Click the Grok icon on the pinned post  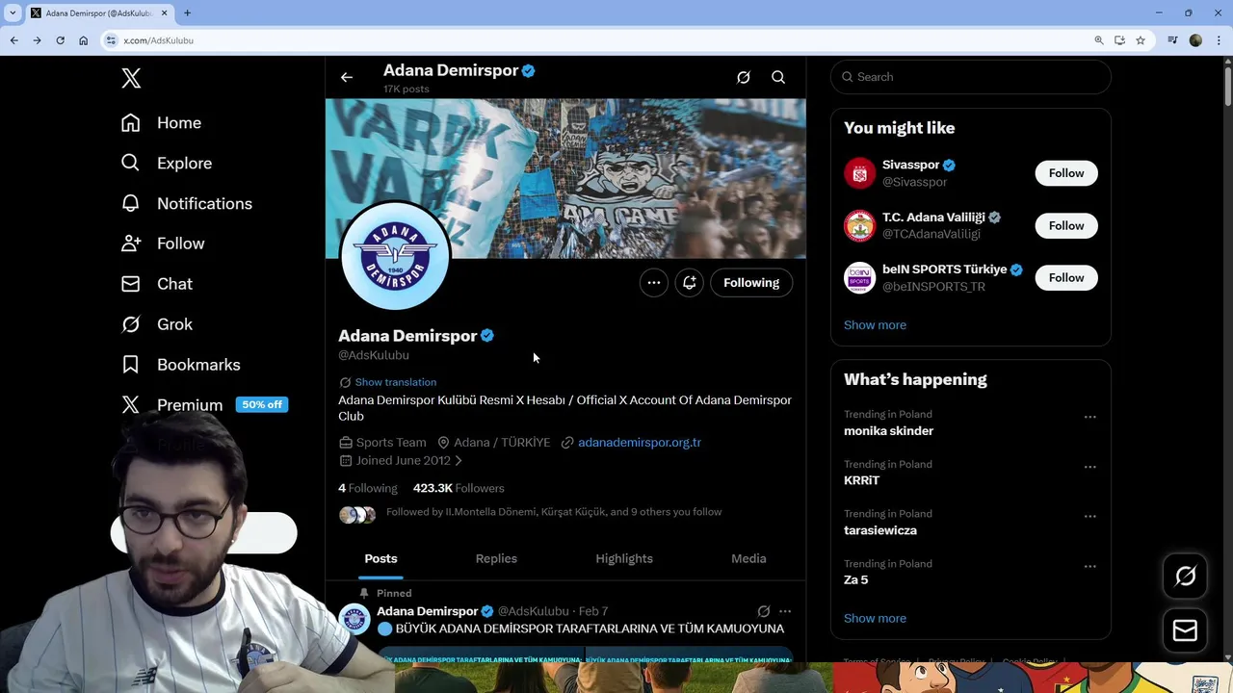tap(764, 611)
